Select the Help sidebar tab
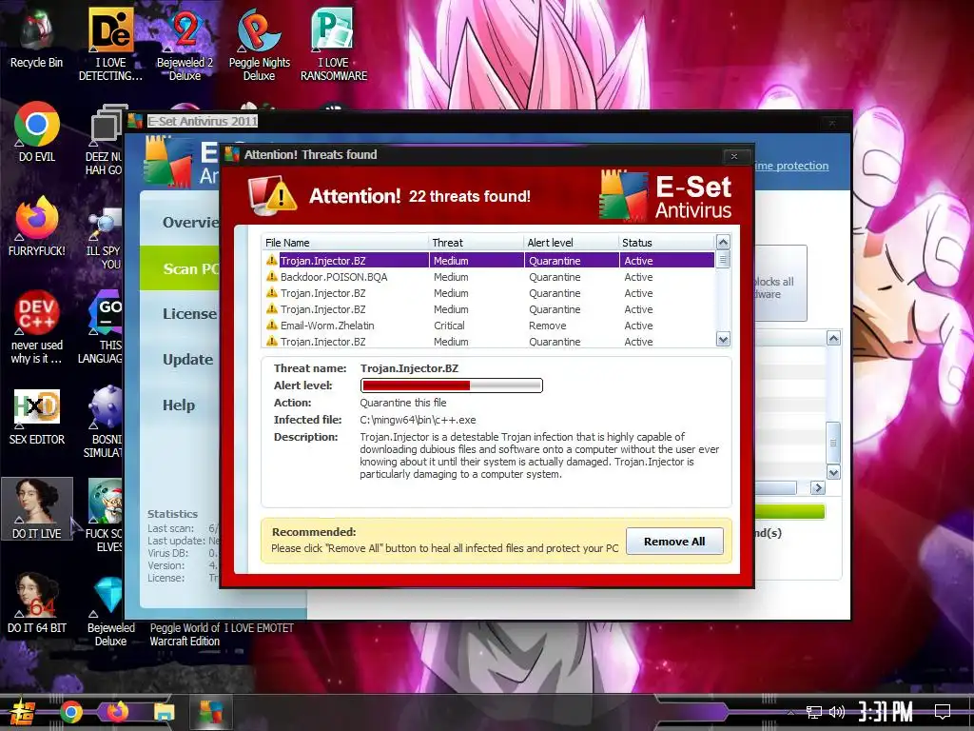 [x=178, y=405]
